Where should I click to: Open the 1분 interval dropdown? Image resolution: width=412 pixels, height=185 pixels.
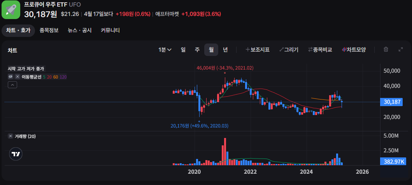point(165,50)
